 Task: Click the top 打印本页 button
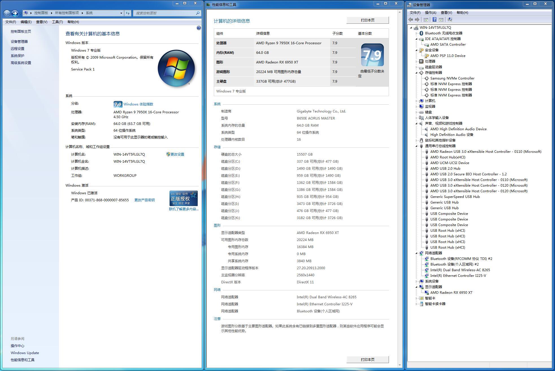pyautogui.click(x=367, y=20)
